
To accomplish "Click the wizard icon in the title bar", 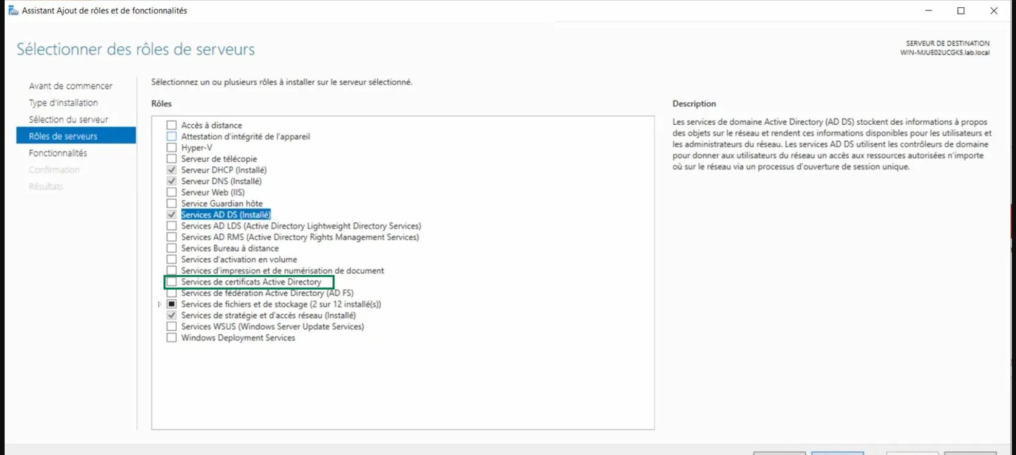I will point(13,10).
